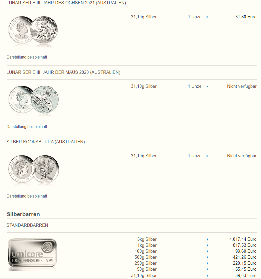Select the 817,53 Euro price for 1kg bar
This screenshot has width=261, height=279.
pyautogui.click(x=245, y=245)
